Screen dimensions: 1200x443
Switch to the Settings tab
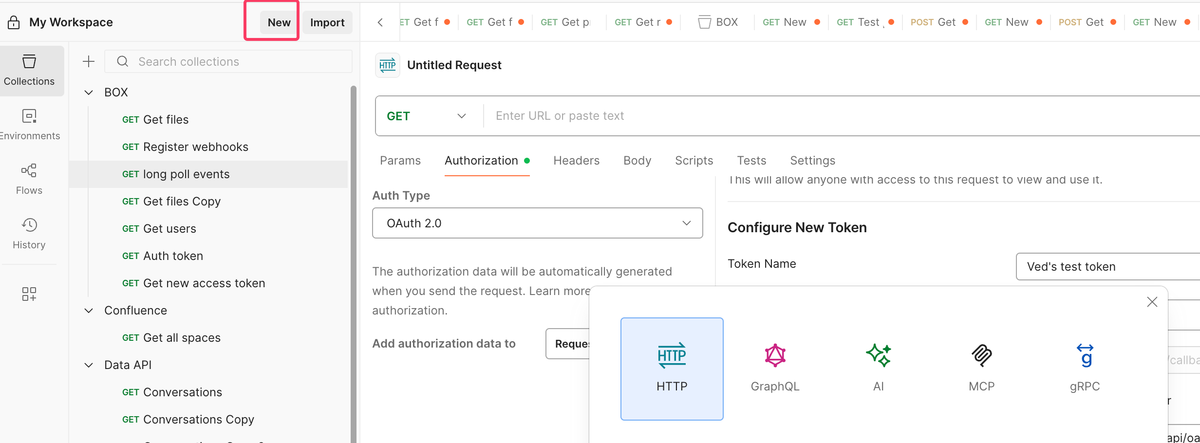click(813, 161)
